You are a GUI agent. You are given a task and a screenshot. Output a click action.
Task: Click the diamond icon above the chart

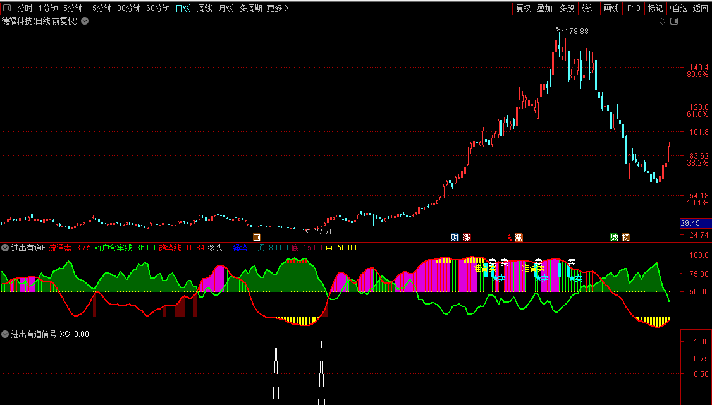click(663, 21)
